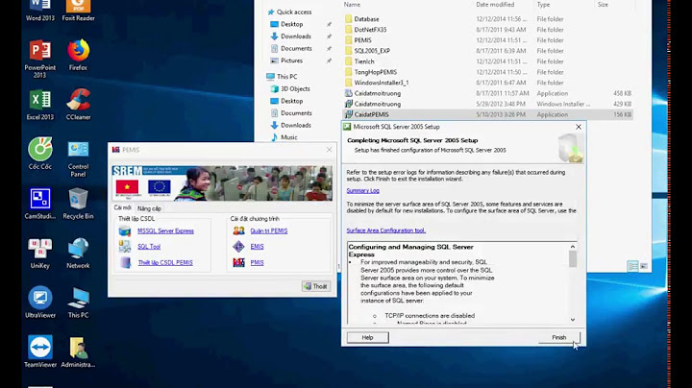692x388 pixels.
Task: Switch to Cài mới tab
Action: [122, 207]
